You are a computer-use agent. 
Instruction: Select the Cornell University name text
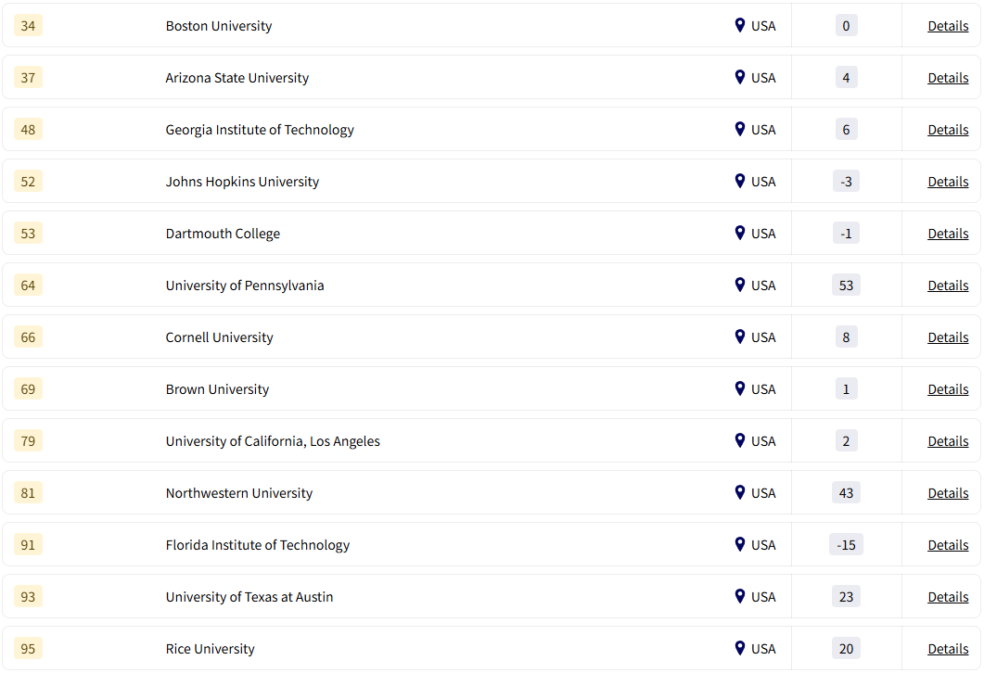coord(219,337)
